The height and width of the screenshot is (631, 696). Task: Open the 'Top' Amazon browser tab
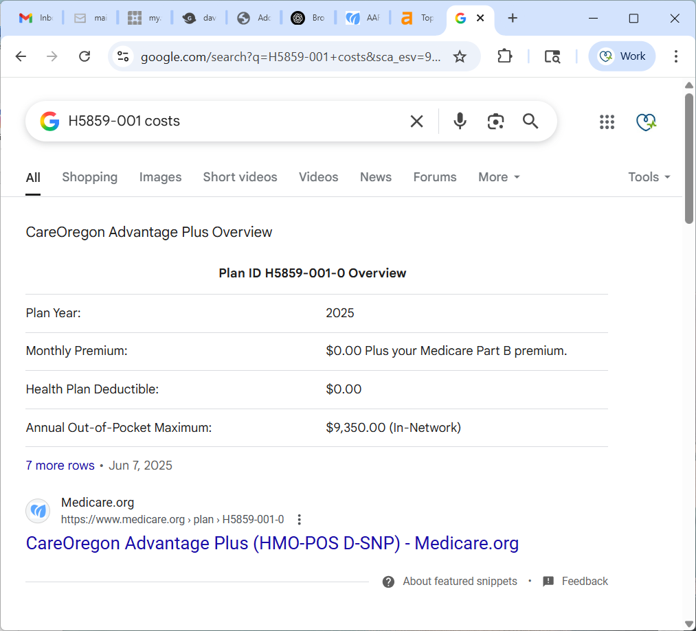(x=417, y=18)
